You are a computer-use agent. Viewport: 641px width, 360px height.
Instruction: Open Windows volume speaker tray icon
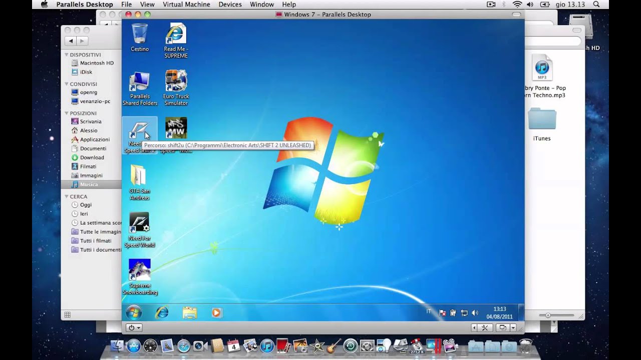click(x=475, y=313)
